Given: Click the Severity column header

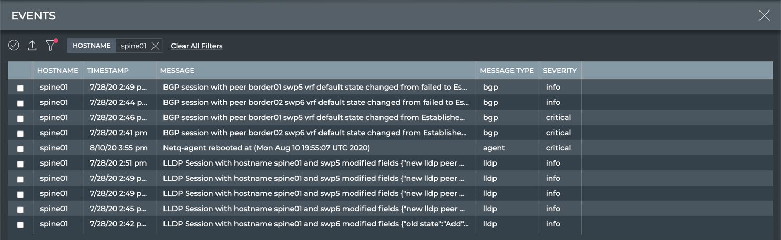Looking at the screenshot, I should (x=560, y=70).
